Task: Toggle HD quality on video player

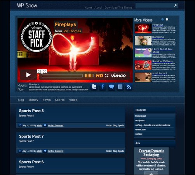Action: [x=99, y=76]
